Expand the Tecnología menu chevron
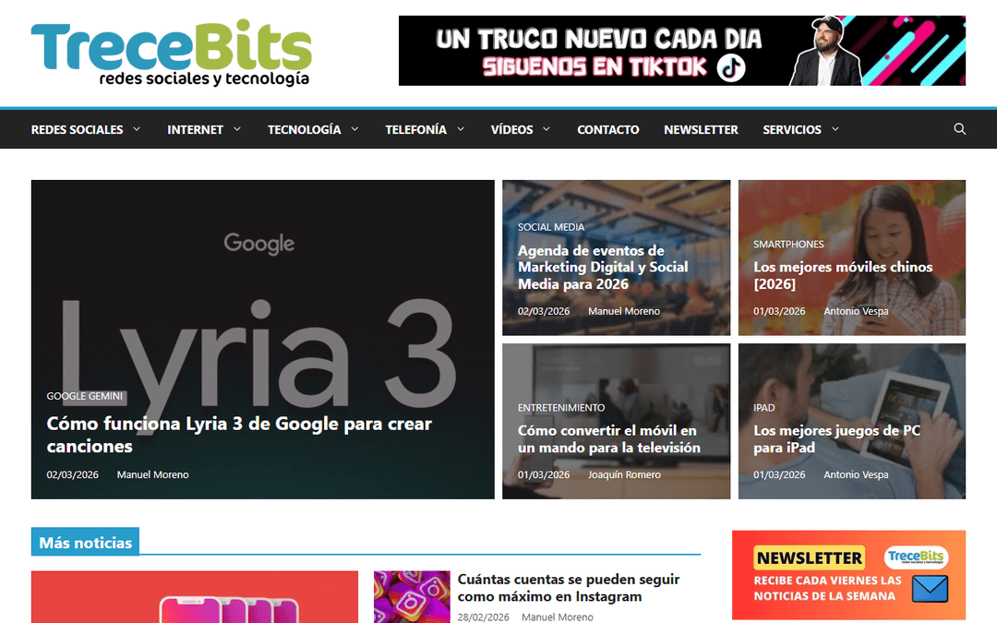997x623 pixels. [354, 129]
